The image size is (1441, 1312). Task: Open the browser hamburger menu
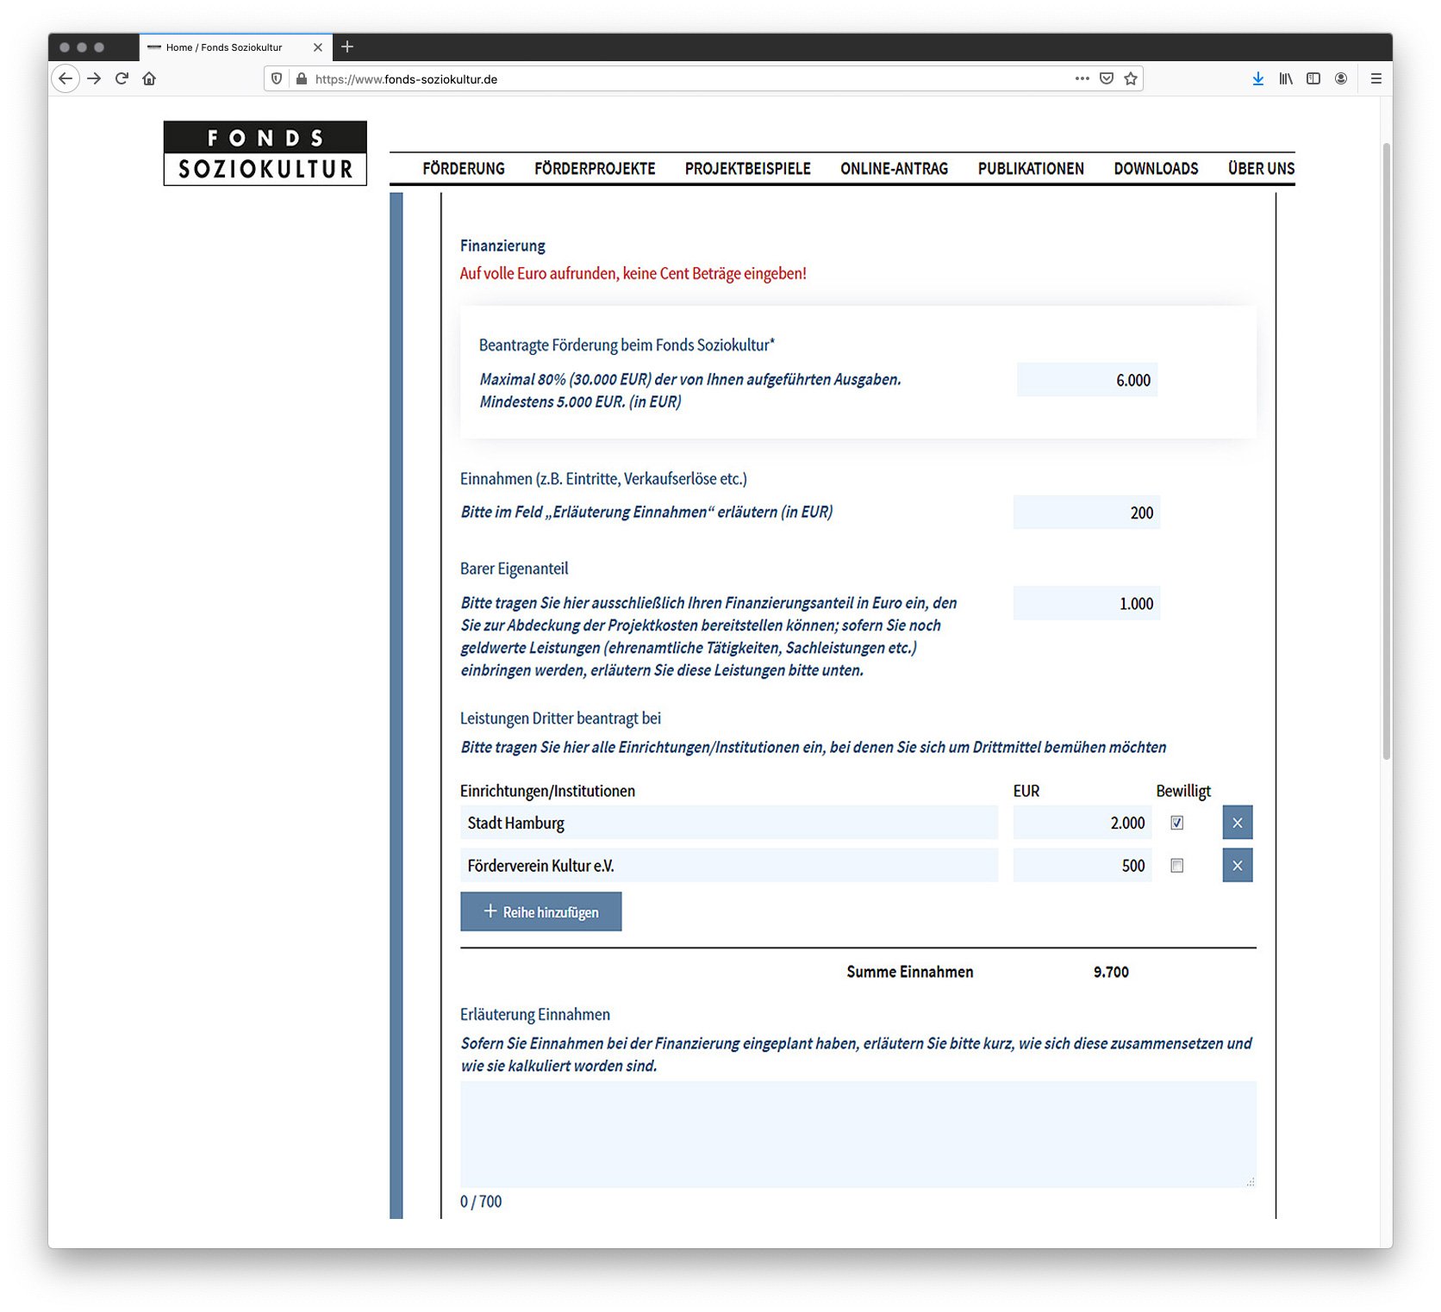pos(1375,78)
